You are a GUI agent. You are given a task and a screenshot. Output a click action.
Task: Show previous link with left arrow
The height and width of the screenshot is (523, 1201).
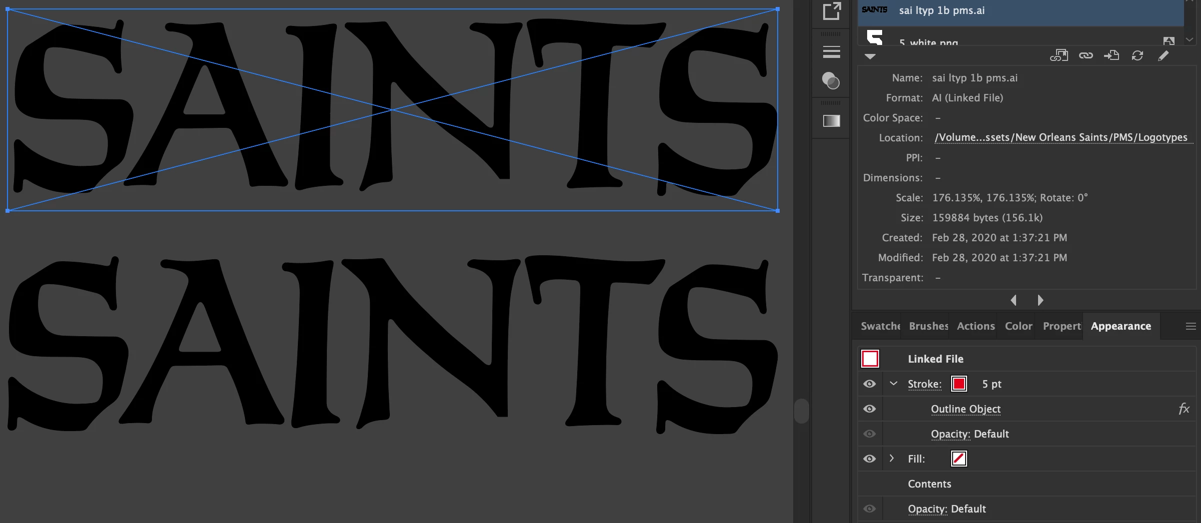[1014, 300]
